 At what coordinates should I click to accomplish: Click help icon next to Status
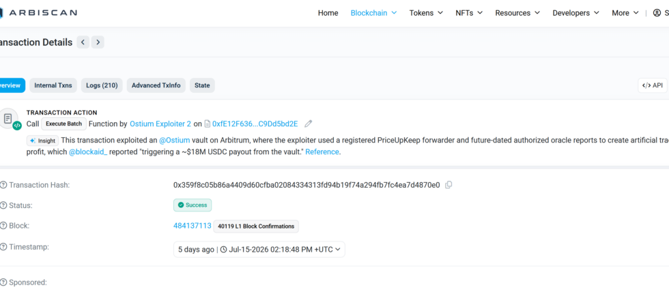coord(3,205)
